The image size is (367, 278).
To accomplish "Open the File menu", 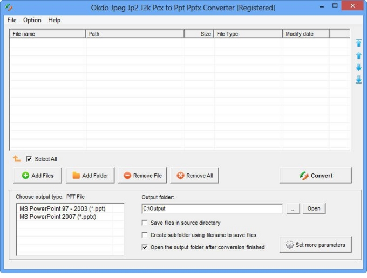I will 12,20.
